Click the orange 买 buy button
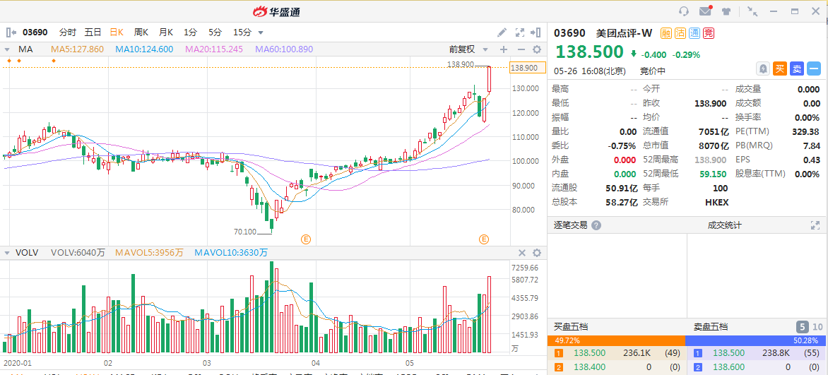 pos(780,69)
